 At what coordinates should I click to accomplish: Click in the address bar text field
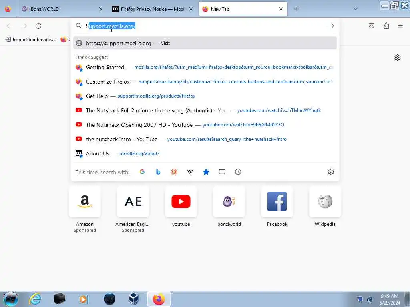tap(205, 26)
